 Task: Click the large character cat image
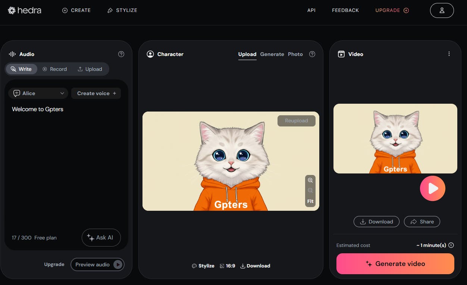[x=231, y=161]
